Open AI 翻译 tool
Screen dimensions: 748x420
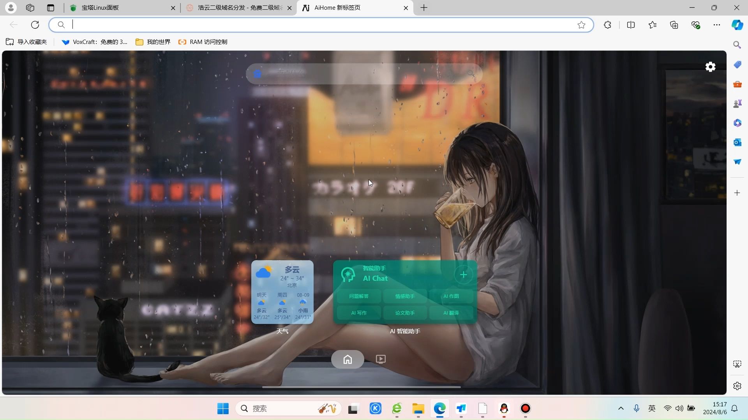click(451, 313)
